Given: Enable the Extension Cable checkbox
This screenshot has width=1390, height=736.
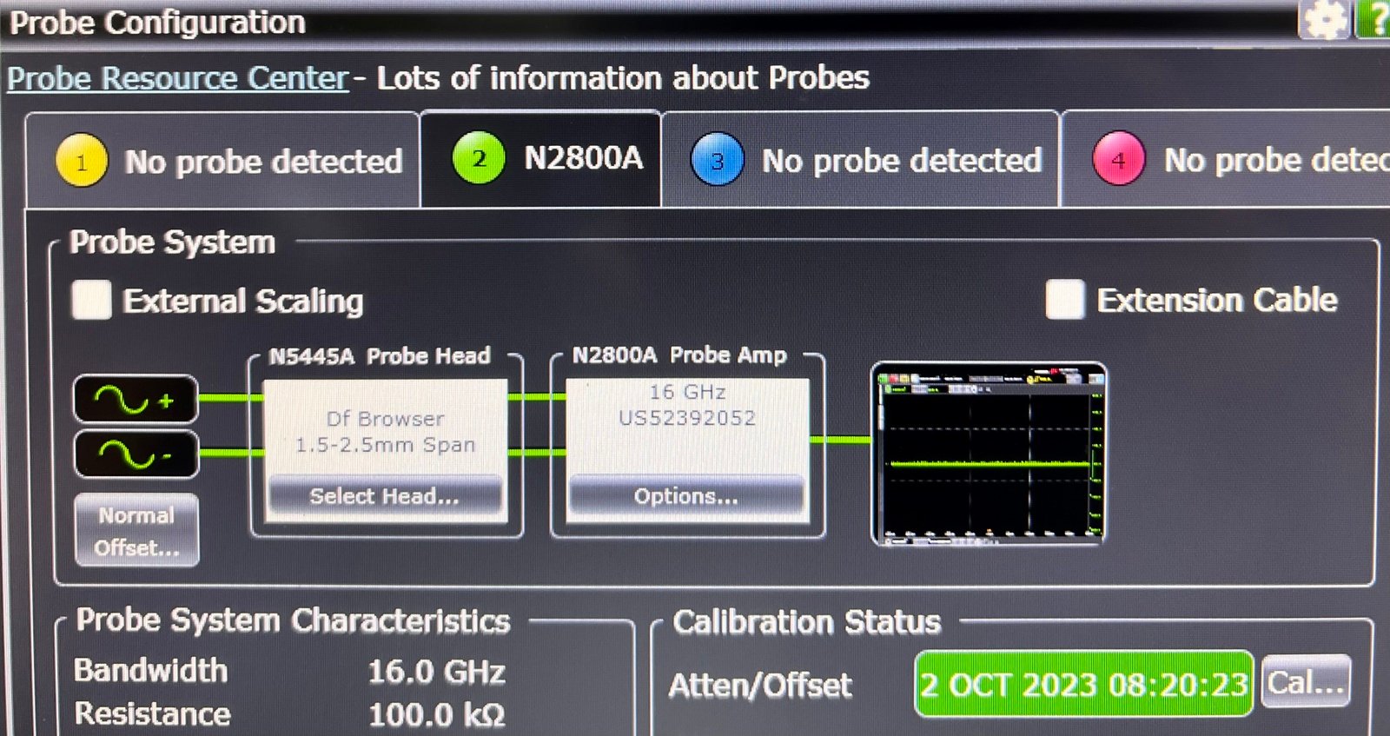Looking at the screenshot, I should pos(1065,299).
